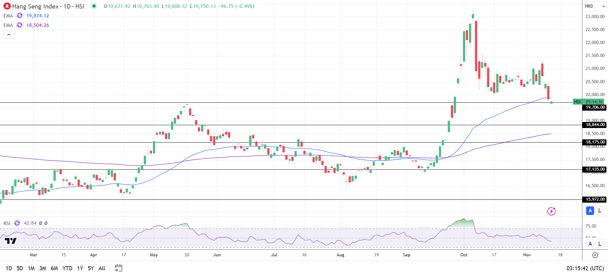Select the All time range
The image size is (608, 275).
coord(102,268)
